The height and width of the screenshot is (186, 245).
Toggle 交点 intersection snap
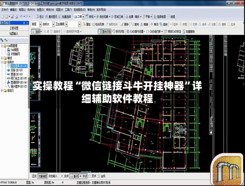click(65, 176)
